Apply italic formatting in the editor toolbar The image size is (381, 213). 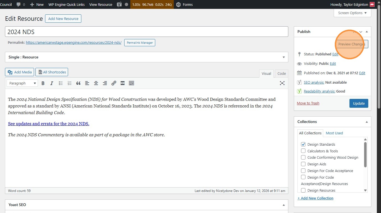click(52, 83)
